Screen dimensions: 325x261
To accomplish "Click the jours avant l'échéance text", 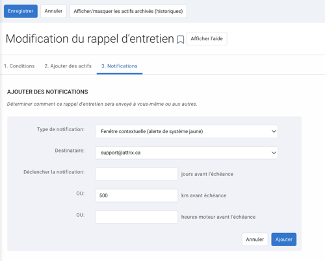I will coord(207,174).
